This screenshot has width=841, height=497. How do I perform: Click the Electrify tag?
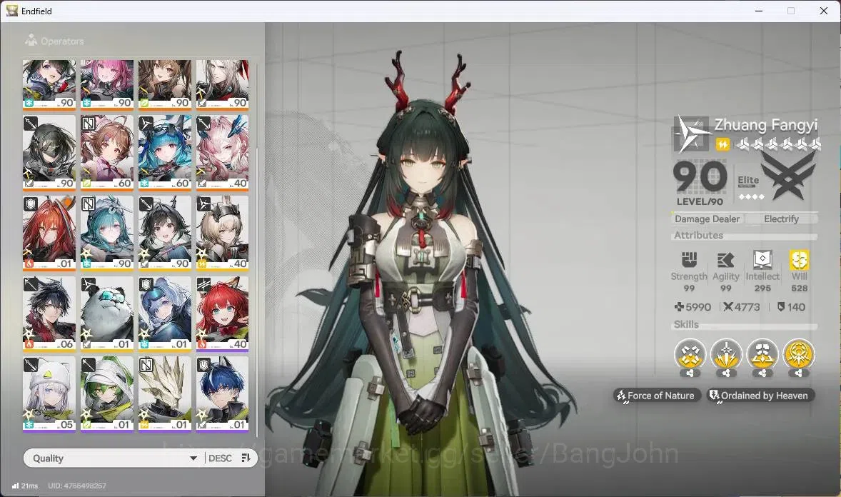(x=781, y=219)
